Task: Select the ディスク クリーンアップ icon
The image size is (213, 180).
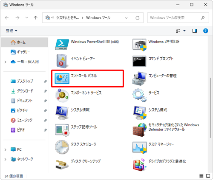Action: [62, 164]
